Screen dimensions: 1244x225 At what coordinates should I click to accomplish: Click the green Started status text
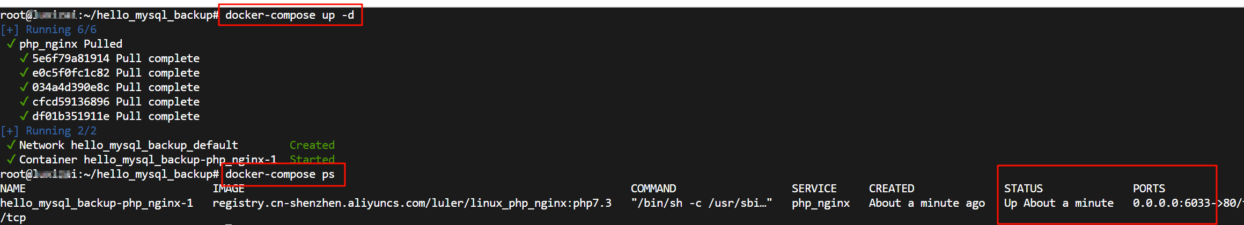312,160
